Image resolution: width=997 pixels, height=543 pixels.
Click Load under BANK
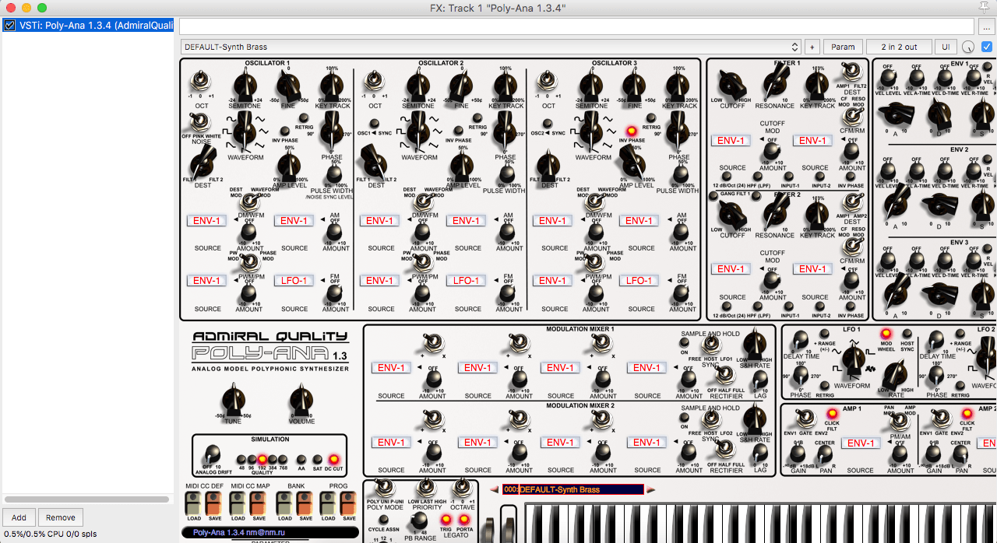coord(285,504)
